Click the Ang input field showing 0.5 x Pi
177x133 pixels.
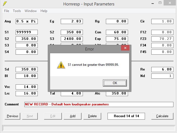27,21
